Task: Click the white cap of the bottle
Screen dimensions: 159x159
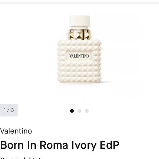Action: point(79,22)
